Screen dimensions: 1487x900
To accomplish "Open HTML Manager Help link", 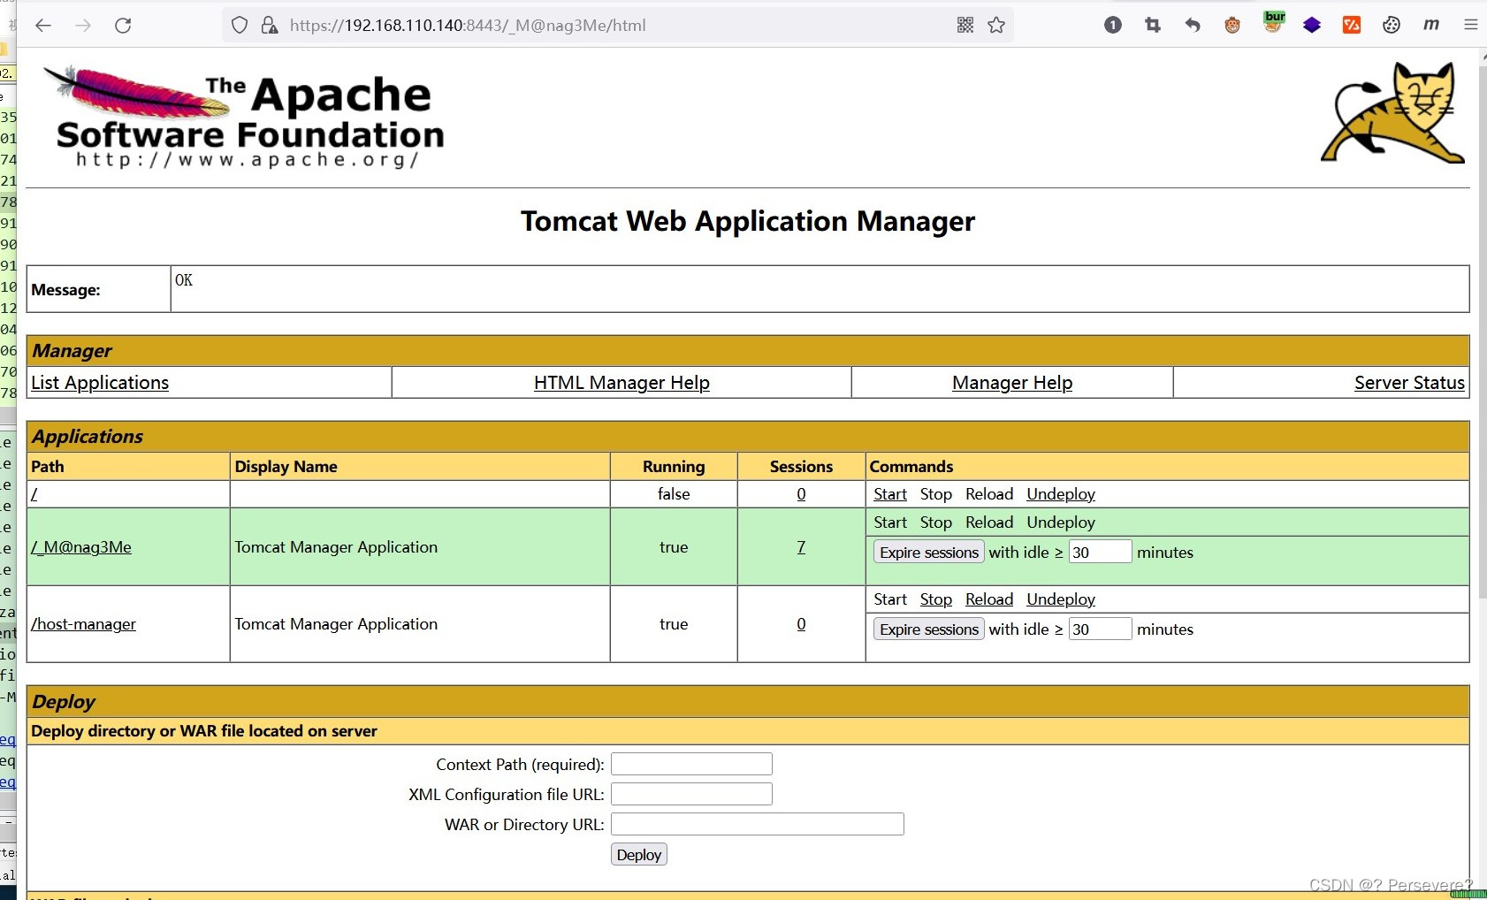I will point(621,383).
